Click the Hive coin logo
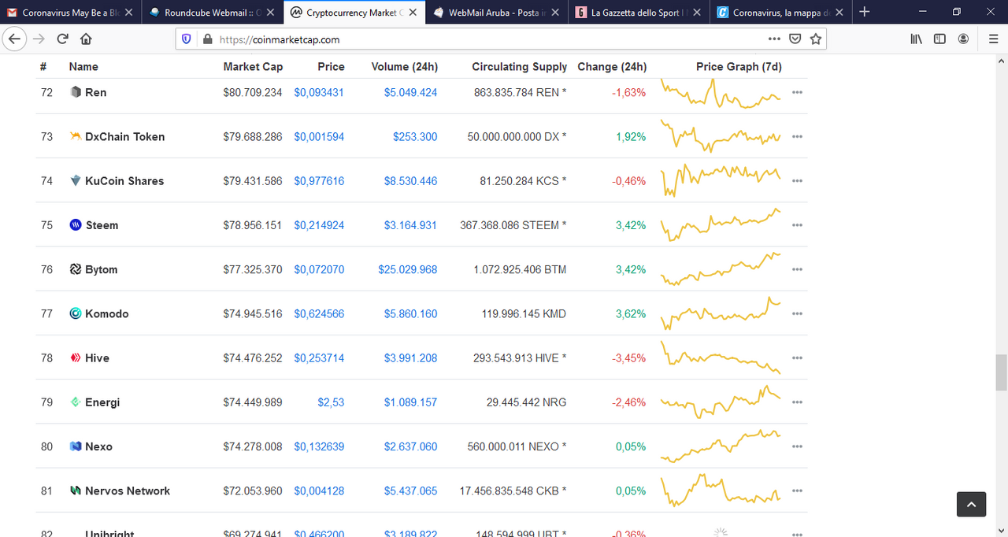Screen dimensions: 1008x537 click(76, 357)
